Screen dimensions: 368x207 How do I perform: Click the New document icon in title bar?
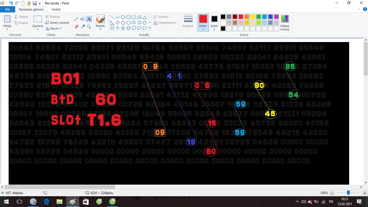coord(23,3)
